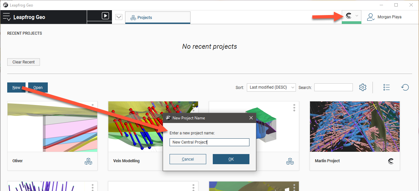Screen dimensions: 419x191
Task: Expand the tab list chevron dropdown
Action: tap(119, 17)
